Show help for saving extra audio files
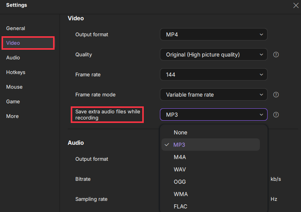 pyautogui.click(x=276, y=115)
